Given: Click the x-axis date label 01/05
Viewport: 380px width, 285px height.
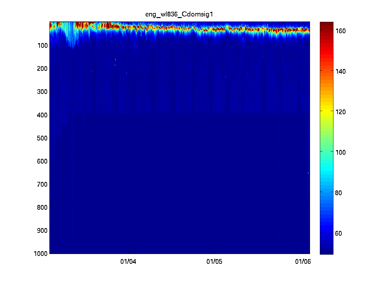Looking at the screenshot, I should (x=214, y=262).
